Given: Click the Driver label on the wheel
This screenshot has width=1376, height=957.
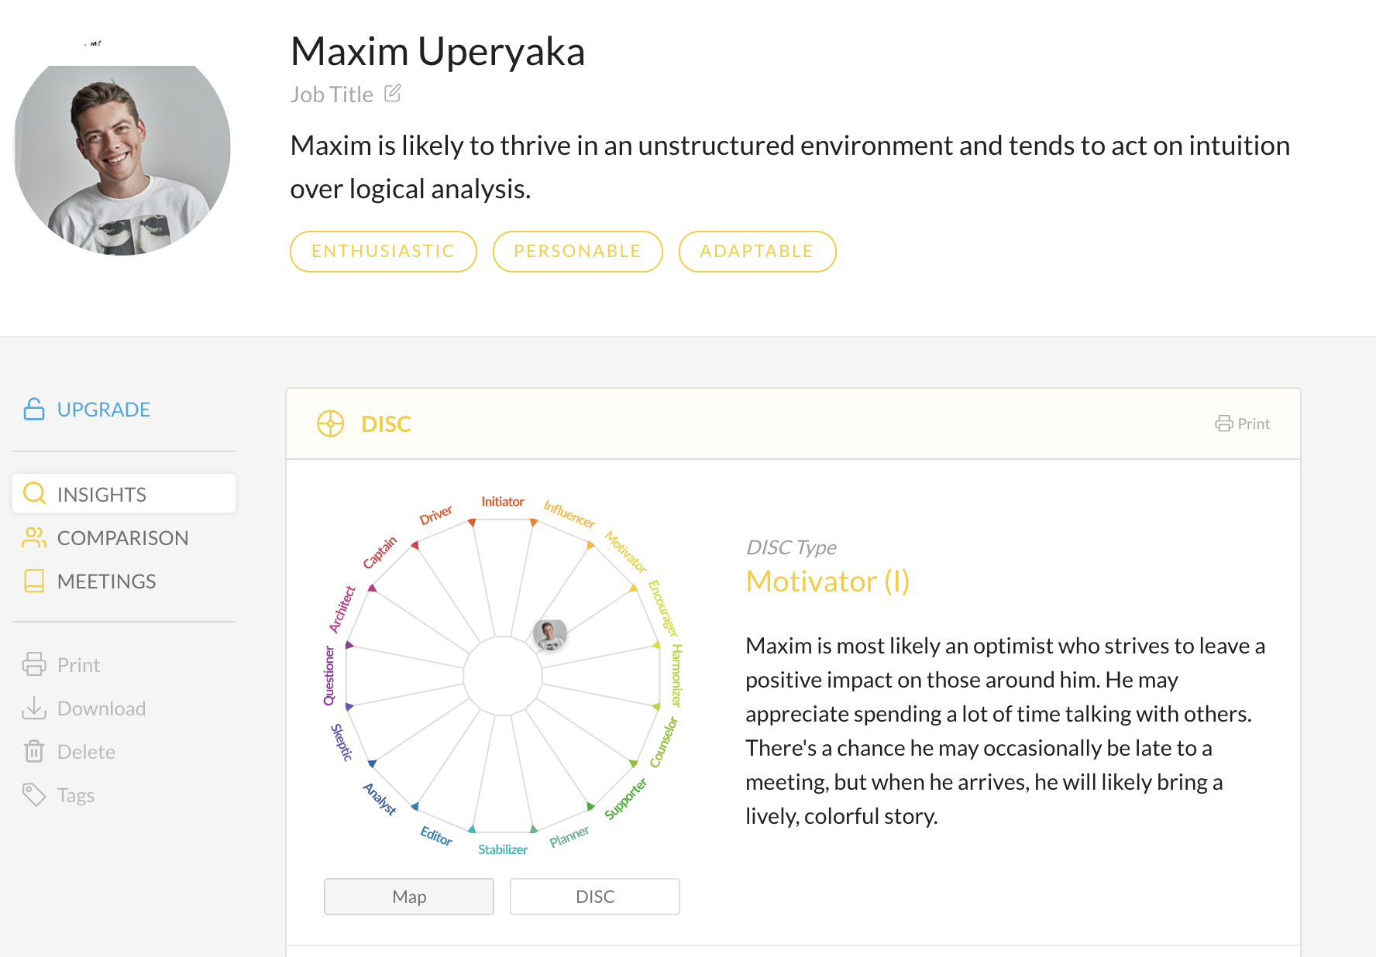Looking at the screenshot, I should click(x=436, y=516).
